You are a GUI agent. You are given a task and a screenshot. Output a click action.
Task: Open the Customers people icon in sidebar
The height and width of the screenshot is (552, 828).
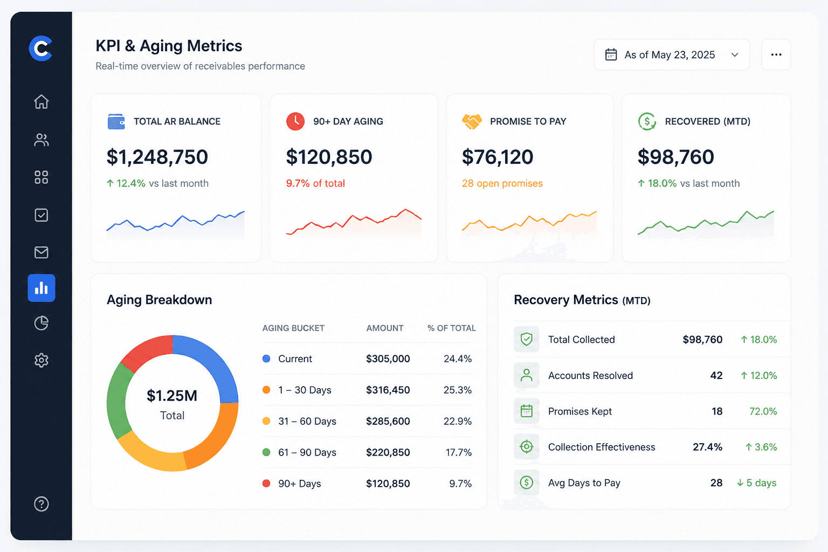pos(41,140)
